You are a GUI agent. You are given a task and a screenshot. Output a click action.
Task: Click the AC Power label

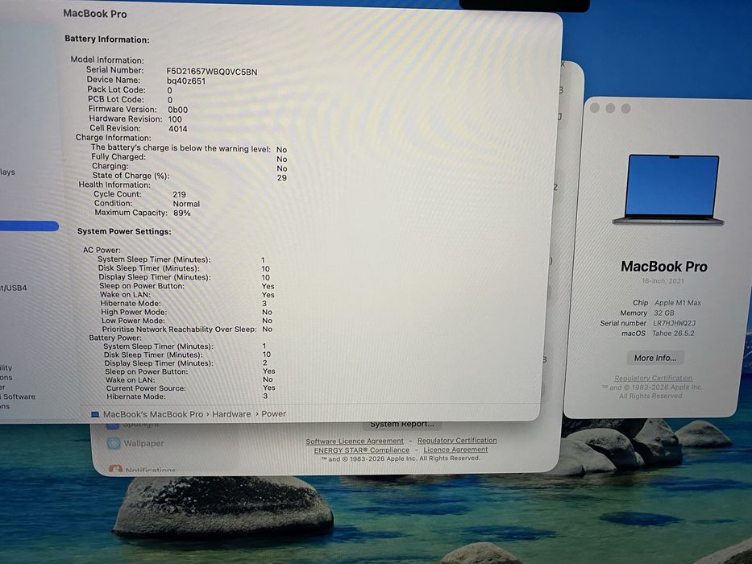[102, 250]
